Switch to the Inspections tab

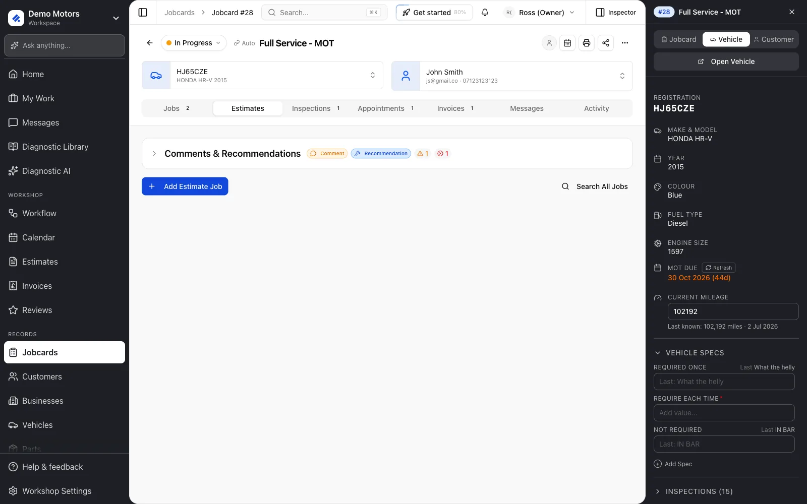coord(317,108)
